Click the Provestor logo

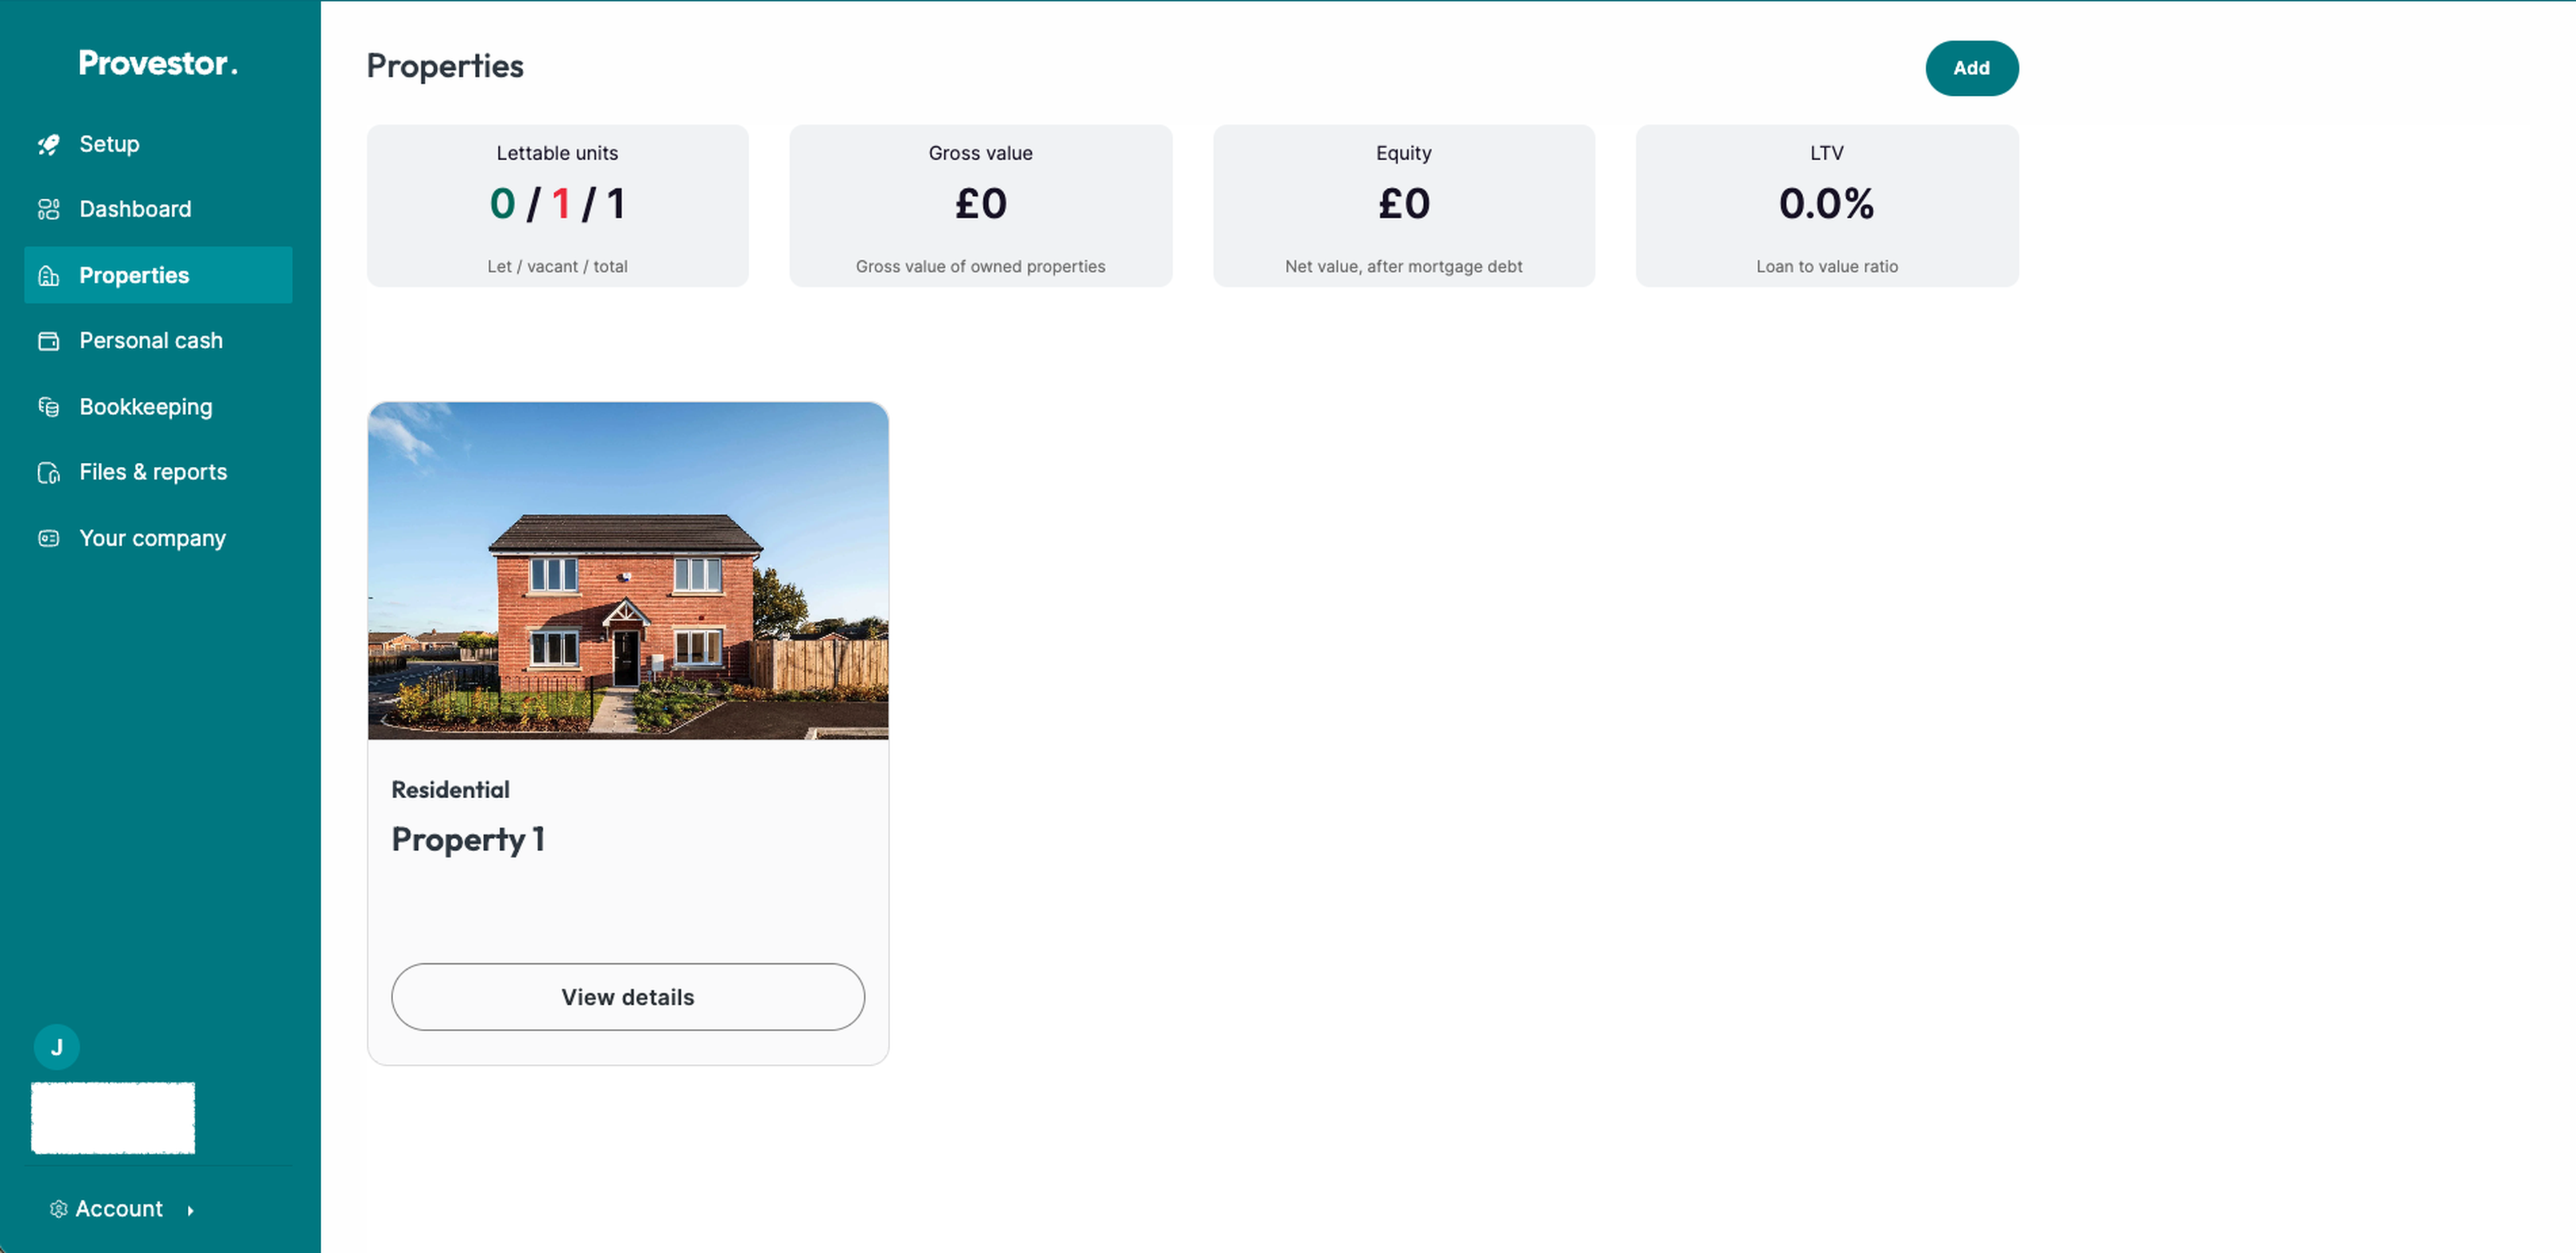pos(158,63)
